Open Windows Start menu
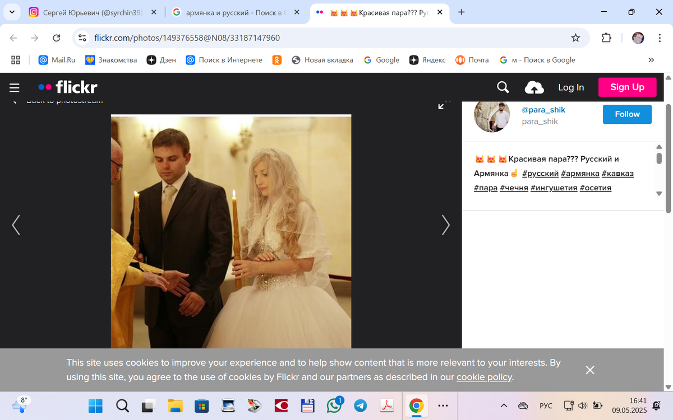 [x=95, y=405]
